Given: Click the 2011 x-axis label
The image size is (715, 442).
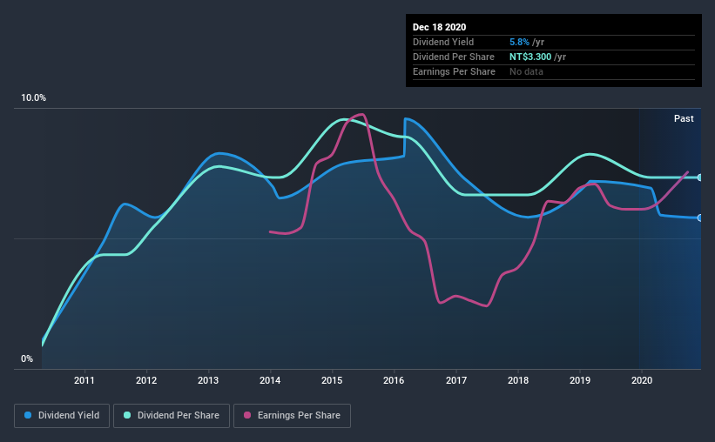Looking at the screenshot, I should [84, 380].
